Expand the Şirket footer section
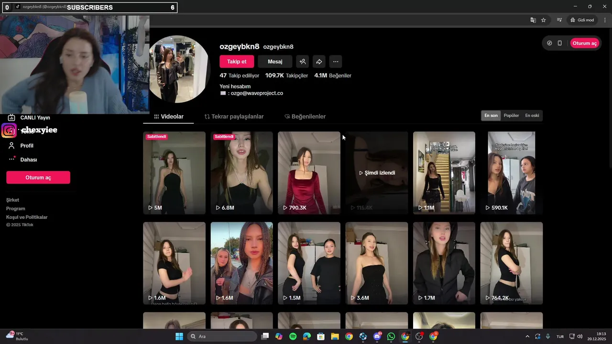 pos(12,200)
